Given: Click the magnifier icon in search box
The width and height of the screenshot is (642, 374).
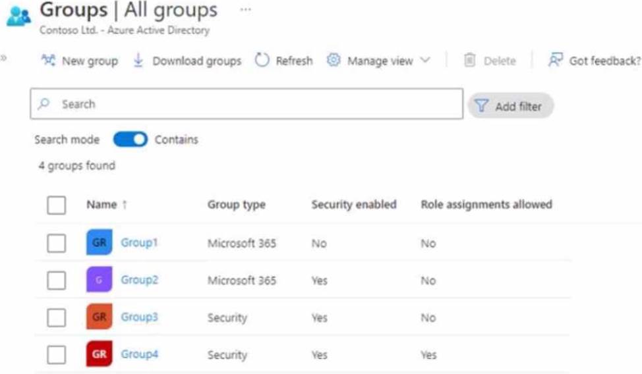Looking at the screenshot, I should coord(44,104).
